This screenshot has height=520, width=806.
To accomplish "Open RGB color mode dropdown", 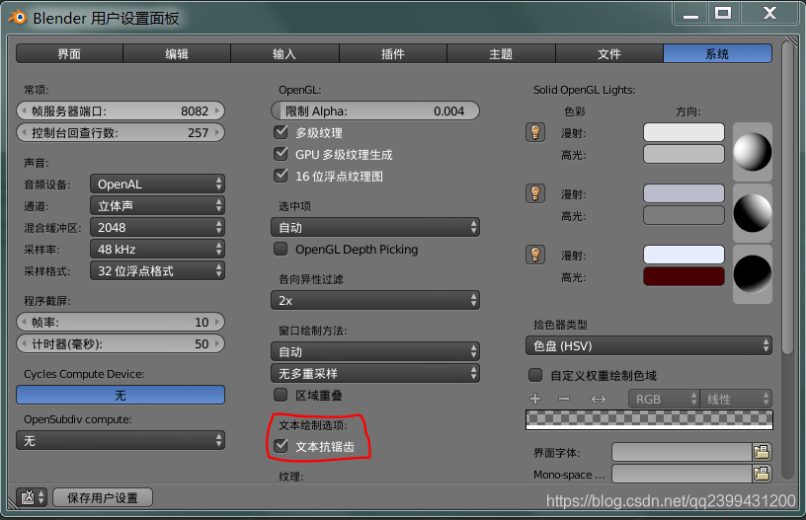I will pos(664,399).
